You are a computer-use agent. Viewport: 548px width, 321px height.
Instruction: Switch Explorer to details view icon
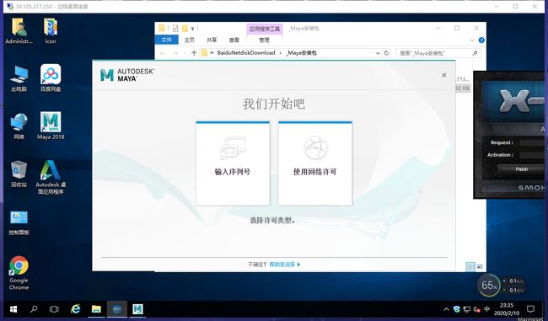[x=470, y=267]
